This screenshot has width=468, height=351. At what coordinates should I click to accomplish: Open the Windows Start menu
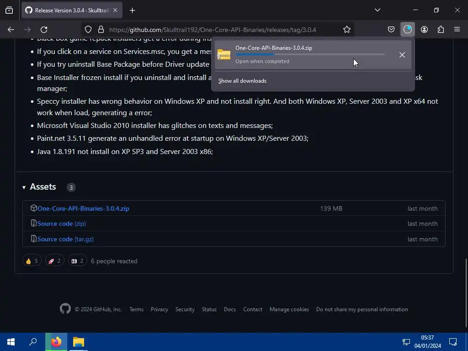[x=11, y=342]
